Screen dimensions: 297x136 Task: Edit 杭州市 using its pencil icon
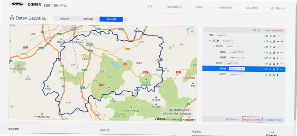coord(270,47)
